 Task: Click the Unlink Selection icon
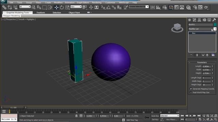point(10,7)
